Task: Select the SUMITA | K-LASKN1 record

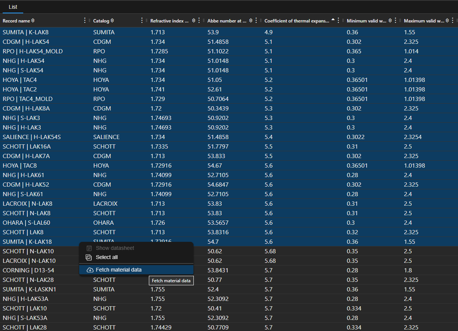Action: point(229,289)
